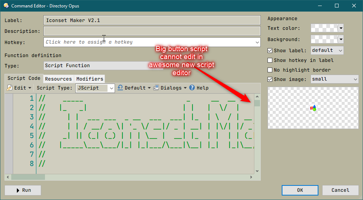Image resolution: width=363 pixels, height=200 pixels.
Task: Click the Help text in toolbar
Action: [x=203, y=88]
